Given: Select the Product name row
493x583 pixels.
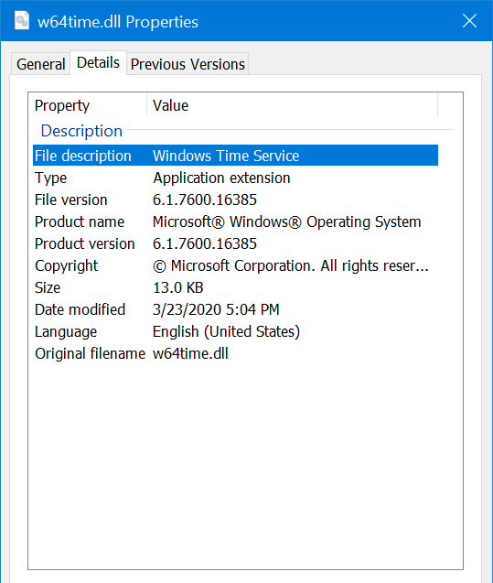Looking at the screenshot, I should pyautogui.click(x=236, y=221).
